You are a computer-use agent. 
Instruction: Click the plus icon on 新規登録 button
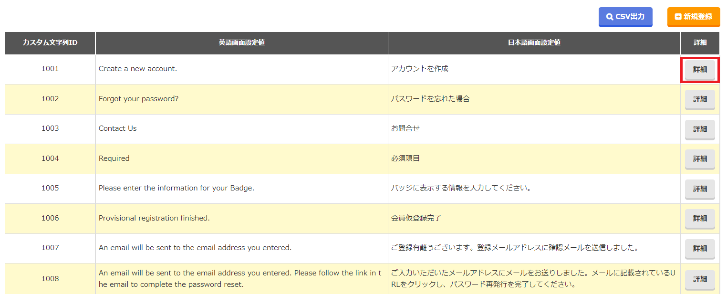tap(678, 17)
